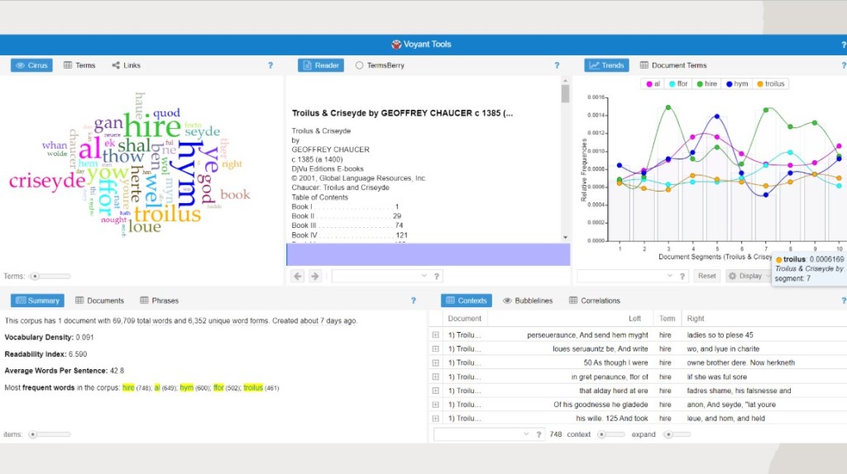The height and width of the screenshot is (474, 847).
Task: Switch to the Bubblelines tab
Action: 528,301
